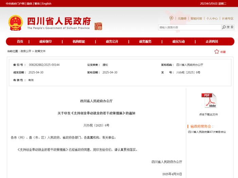This screenshot has height=178, width=238.
Task: Click the elderly-mode round icon beside 无障碍
Action: pos(171,18)
